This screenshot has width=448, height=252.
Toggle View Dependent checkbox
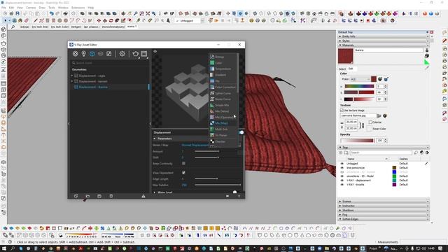pyautogui.click(x=183, y=173)
